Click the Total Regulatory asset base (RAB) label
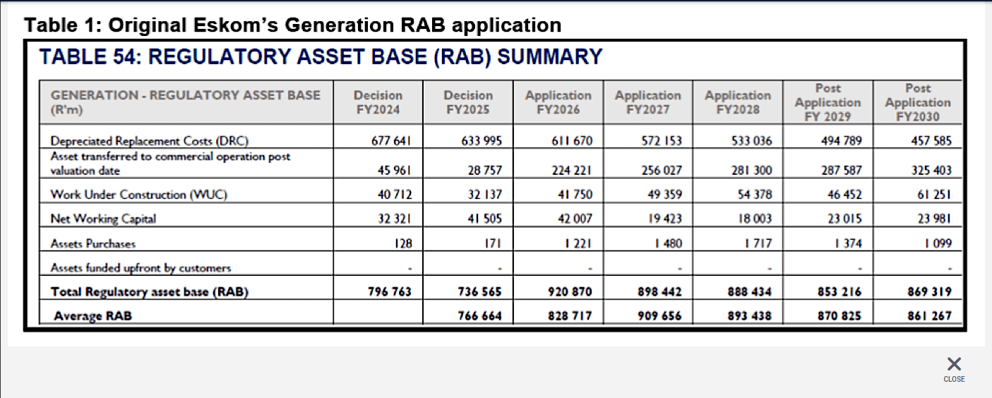This screenshot has height=398, width=992. pos(149,291)
